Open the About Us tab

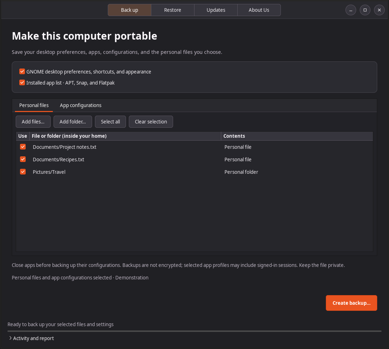(259, 10)
